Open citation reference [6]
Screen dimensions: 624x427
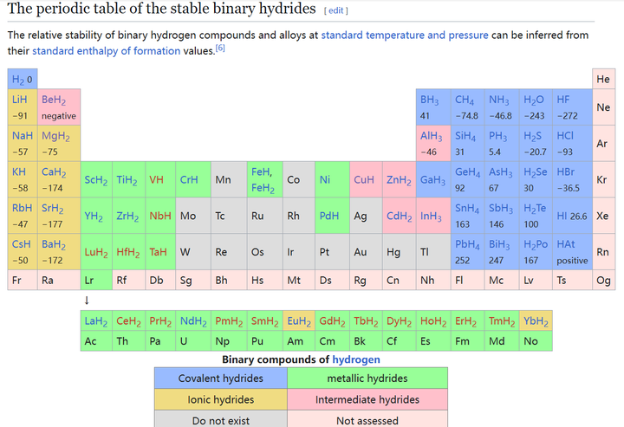click(x=220, y=49)
